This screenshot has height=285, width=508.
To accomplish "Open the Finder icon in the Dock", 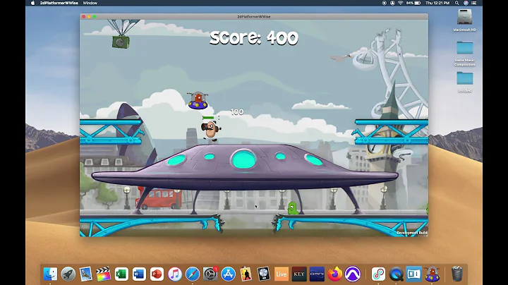I will coord(50,274).
